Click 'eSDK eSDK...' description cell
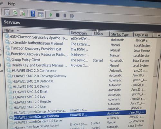 point(80,39)
